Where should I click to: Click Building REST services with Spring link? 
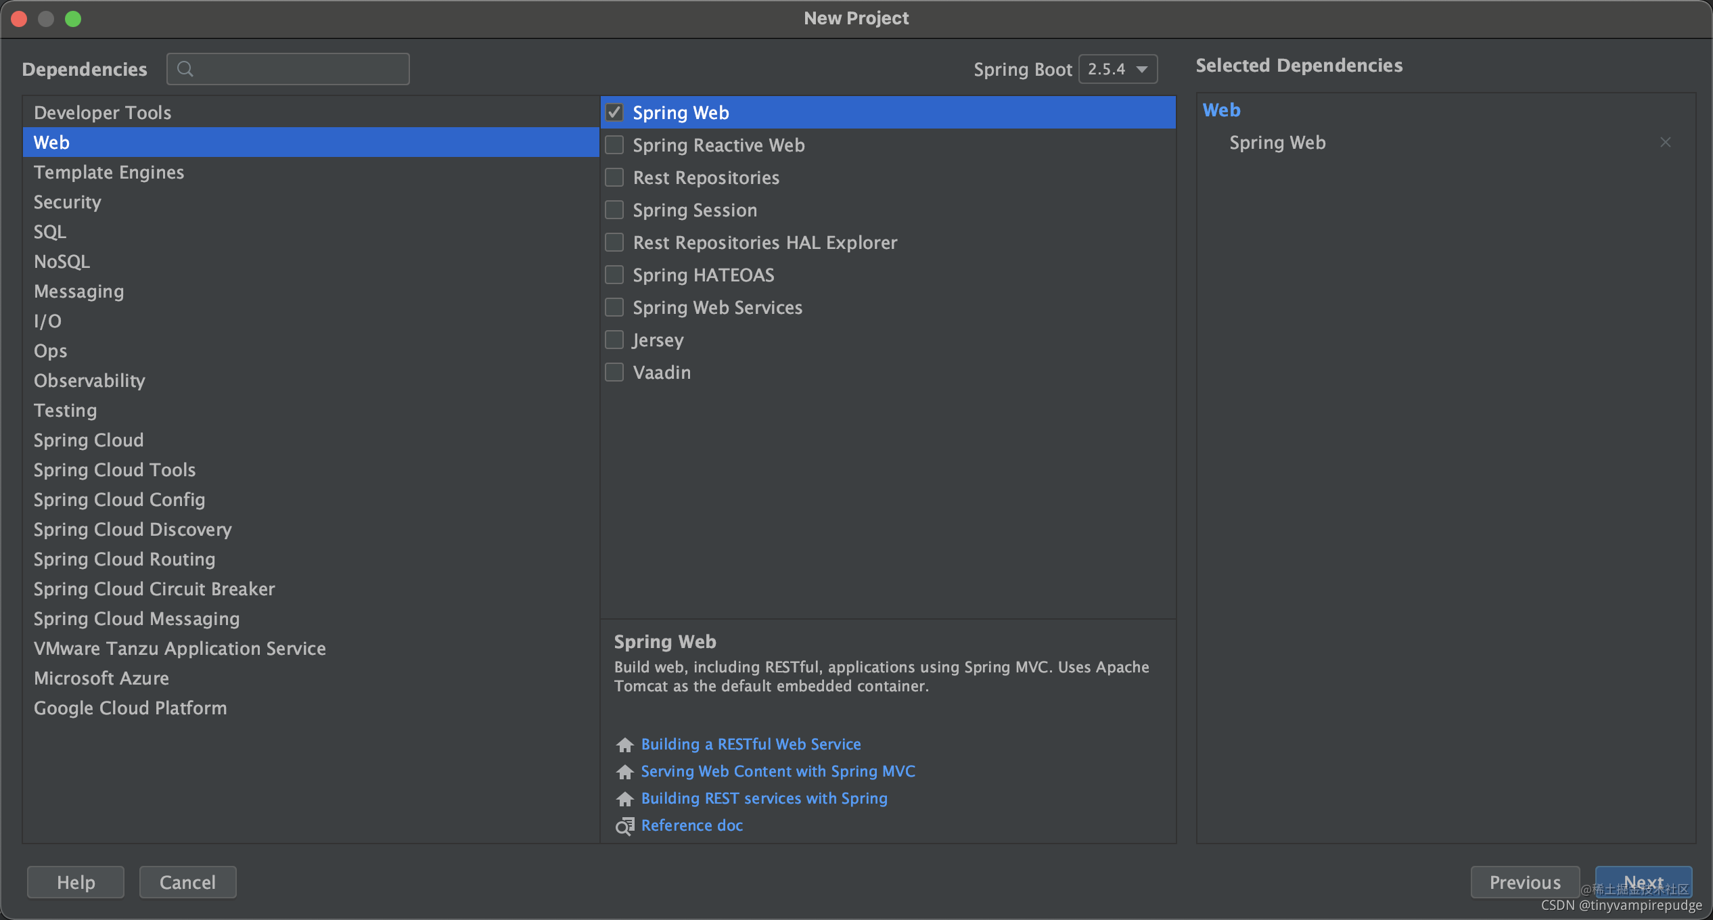762,798
